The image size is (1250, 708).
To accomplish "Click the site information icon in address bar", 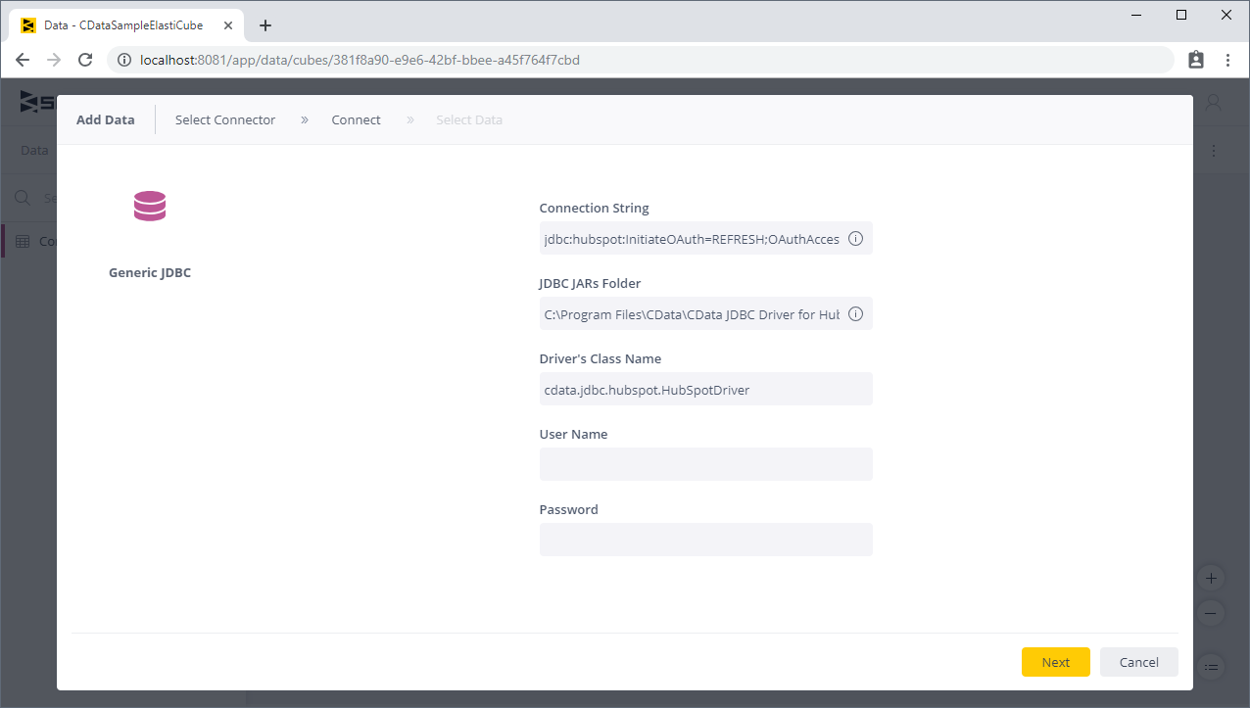I will click(x=123, y=60).
